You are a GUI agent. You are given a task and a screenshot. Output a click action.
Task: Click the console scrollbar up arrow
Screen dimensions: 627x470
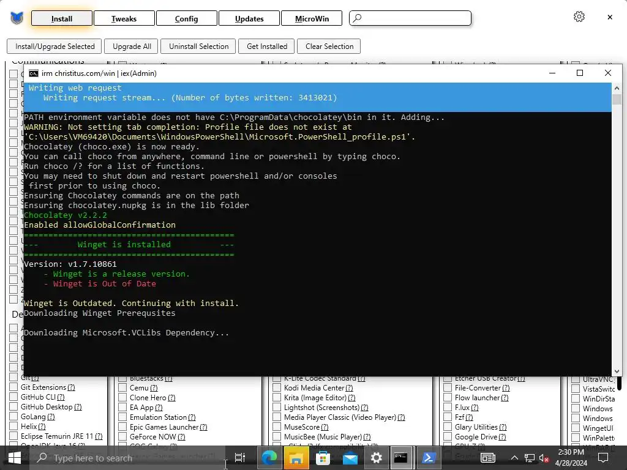pyautogui.click(x=617, y=88)
